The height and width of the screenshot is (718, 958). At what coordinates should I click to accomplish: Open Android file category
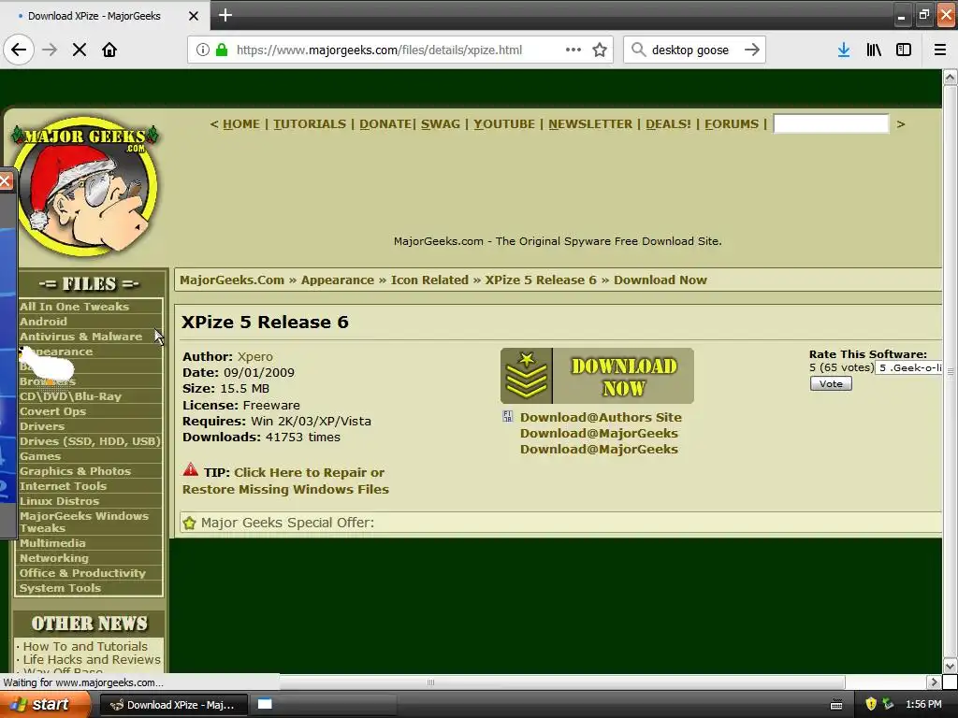point(43,322)
